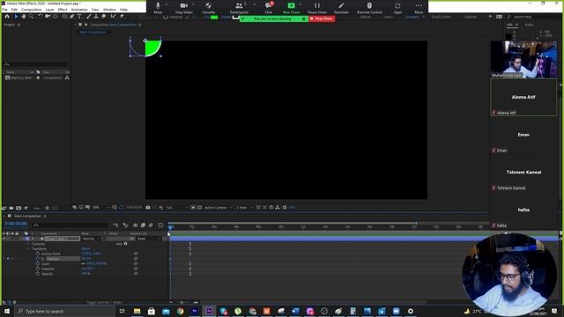Select the Hand tool
The image size is (564, 317).
[x=24, y=17]
